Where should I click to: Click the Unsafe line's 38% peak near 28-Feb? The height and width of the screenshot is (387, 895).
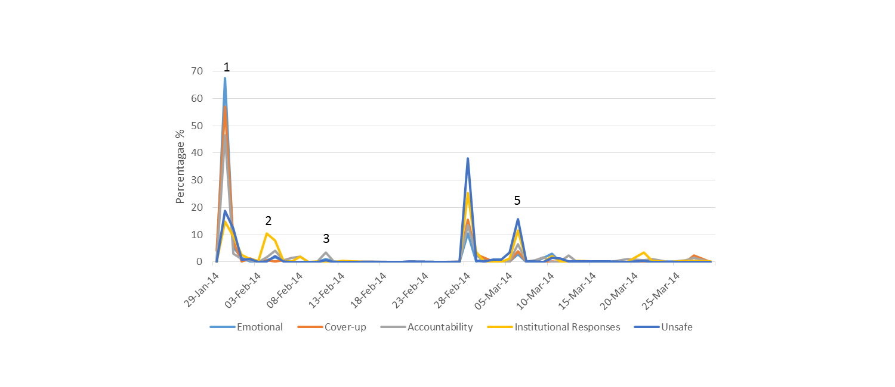(x=468, y=158)
